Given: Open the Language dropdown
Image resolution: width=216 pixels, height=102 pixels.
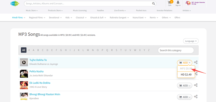Looking at the screenshot, I should coord(191,41).
